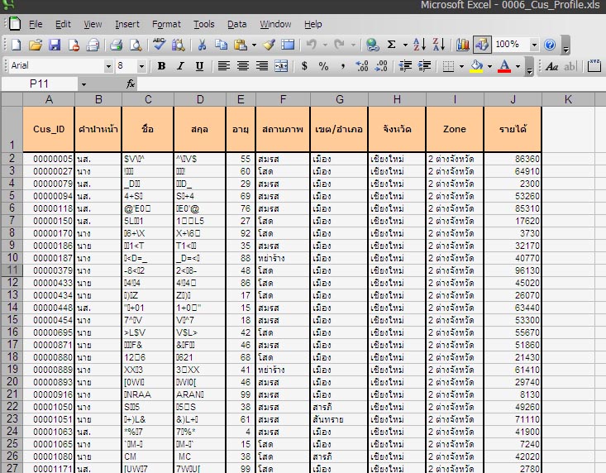Open the Data menu

(x=237, y=24)
